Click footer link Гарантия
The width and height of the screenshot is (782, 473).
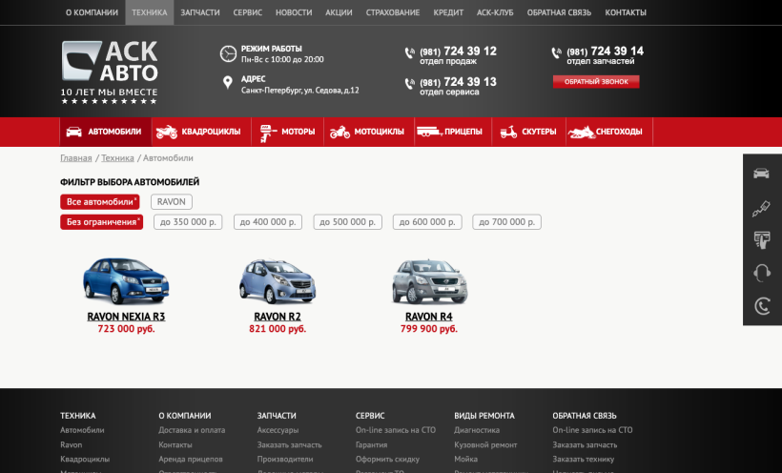pyautogui.click(x=372, y=444)
